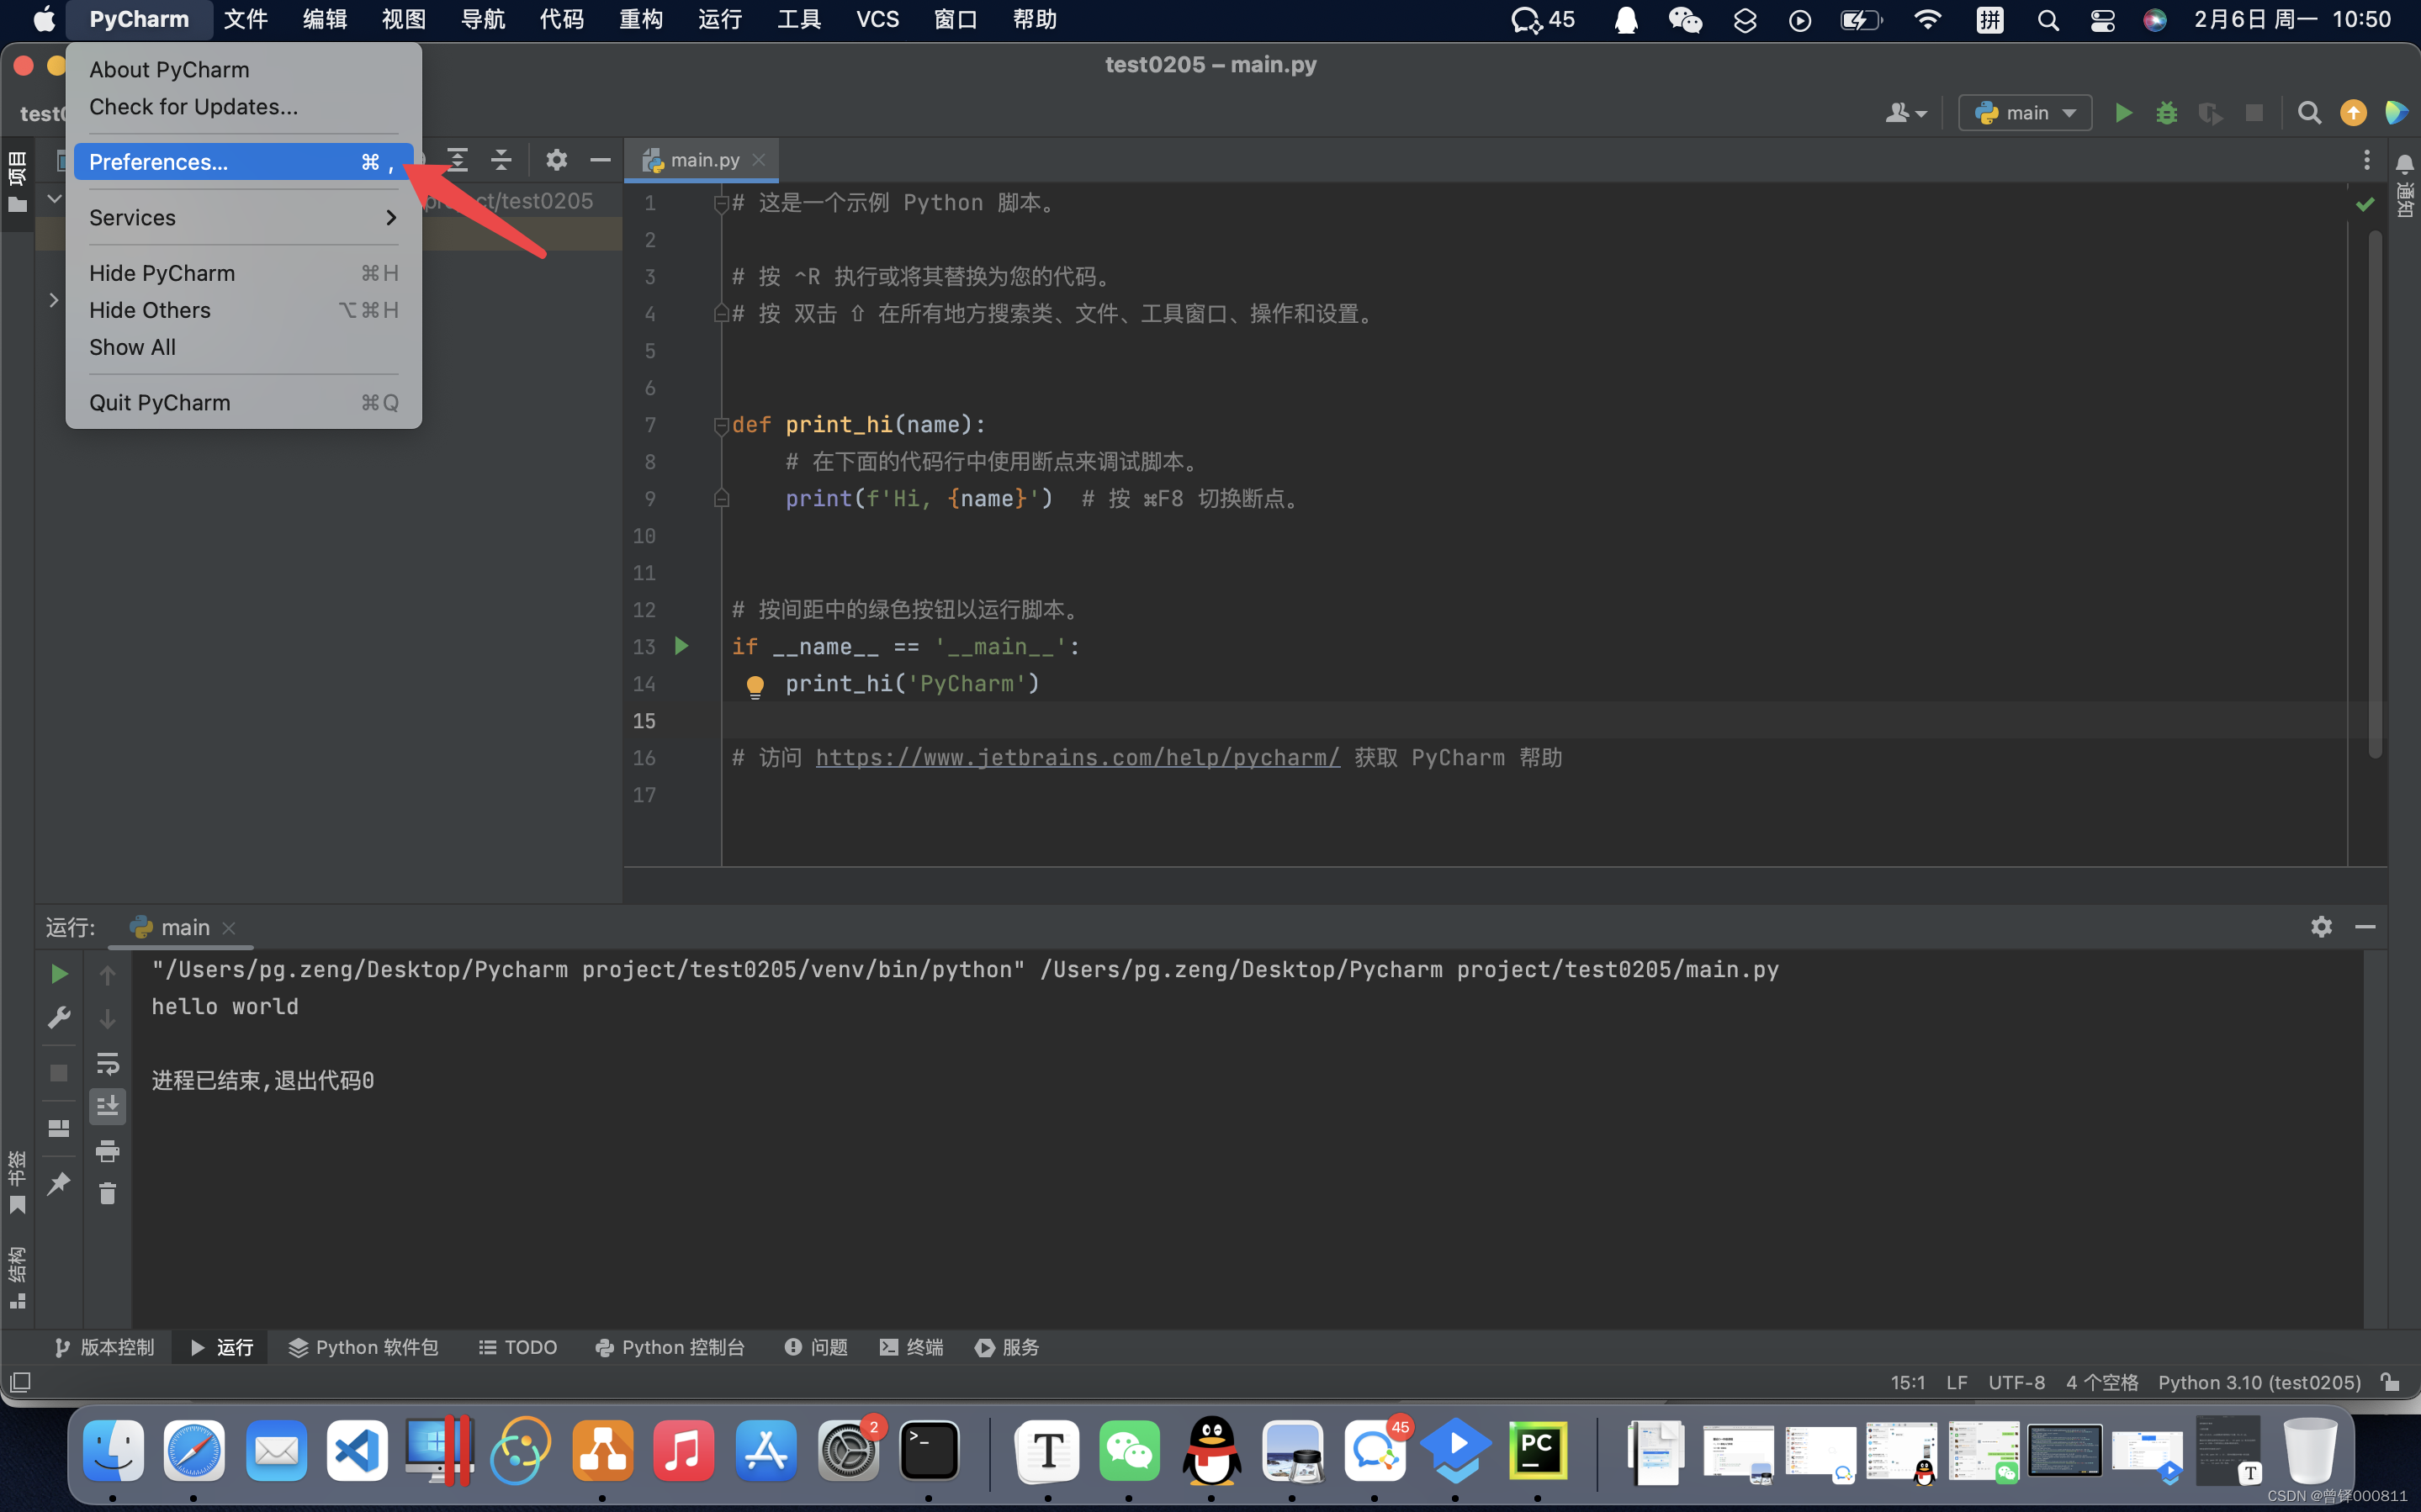Expand the main run configuration dropdown

point(2026,114)
